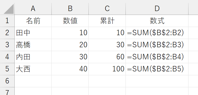
Task: Click the cell containing 名前
Action: tap(33, 21)
